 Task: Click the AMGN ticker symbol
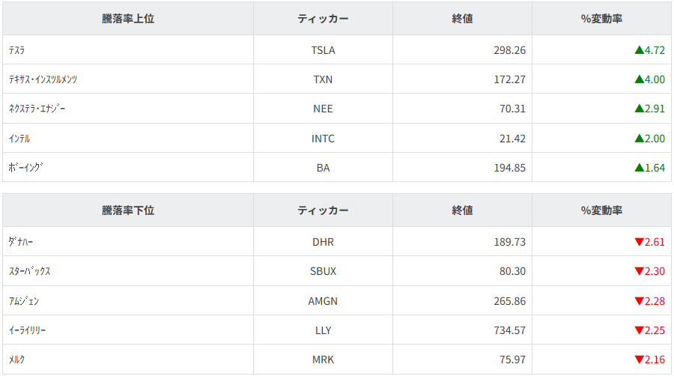[323, 301]
